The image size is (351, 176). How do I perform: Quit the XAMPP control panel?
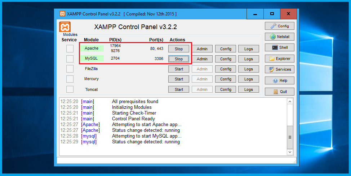280,92
